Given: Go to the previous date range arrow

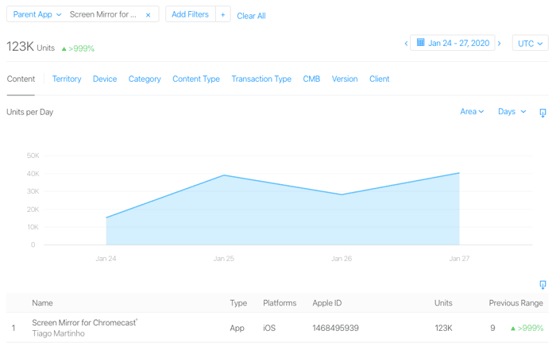Looking at the screenshot, I should point(406,43).
